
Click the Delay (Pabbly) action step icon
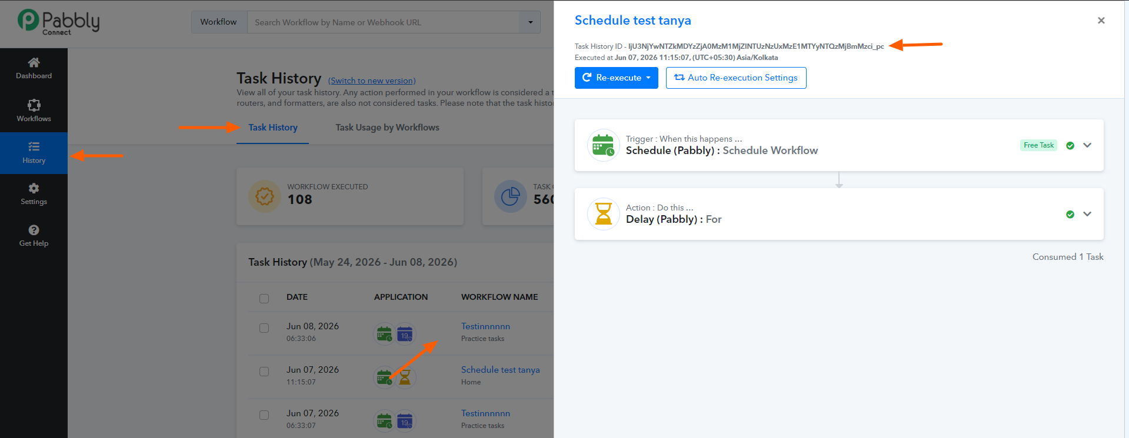click(604, 214)
